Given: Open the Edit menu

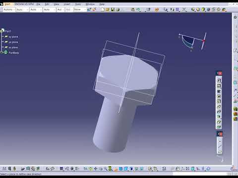Looking at the screenshot, I should click(x=47, y=4).
